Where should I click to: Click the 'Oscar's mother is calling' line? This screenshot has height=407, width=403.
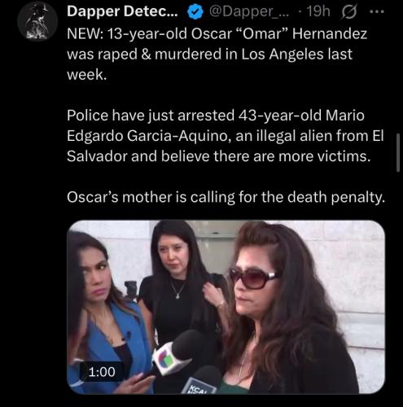(x=226, y=197)
